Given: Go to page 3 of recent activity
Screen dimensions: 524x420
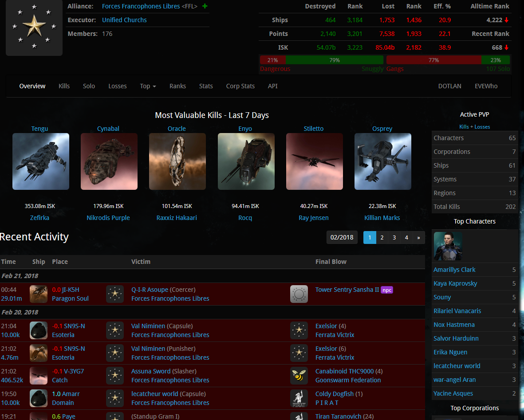Looking at the screenshot, I should tap(394, 238).
